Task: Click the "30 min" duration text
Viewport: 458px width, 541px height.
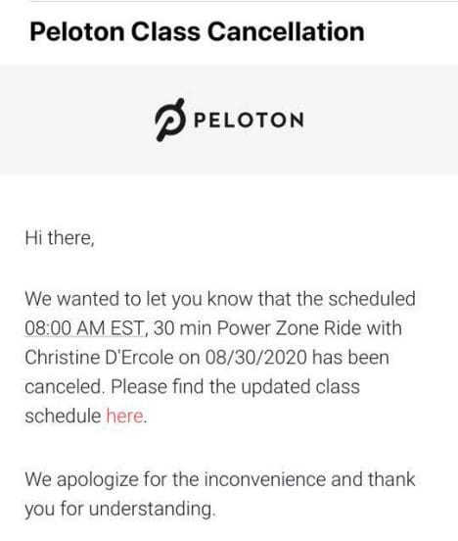Action: 182,327
